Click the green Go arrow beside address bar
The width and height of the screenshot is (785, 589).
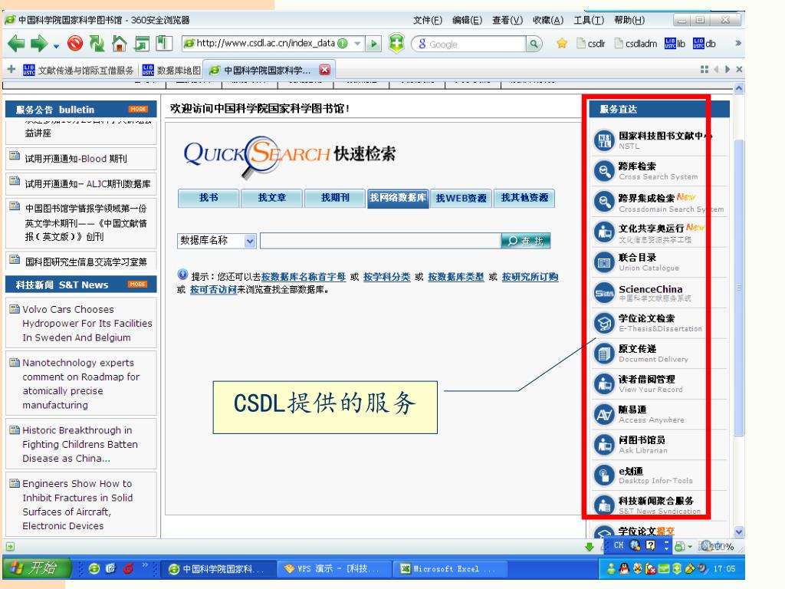373,44
